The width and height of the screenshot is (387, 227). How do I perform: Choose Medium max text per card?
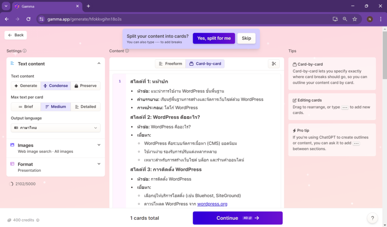click(56, 107)
